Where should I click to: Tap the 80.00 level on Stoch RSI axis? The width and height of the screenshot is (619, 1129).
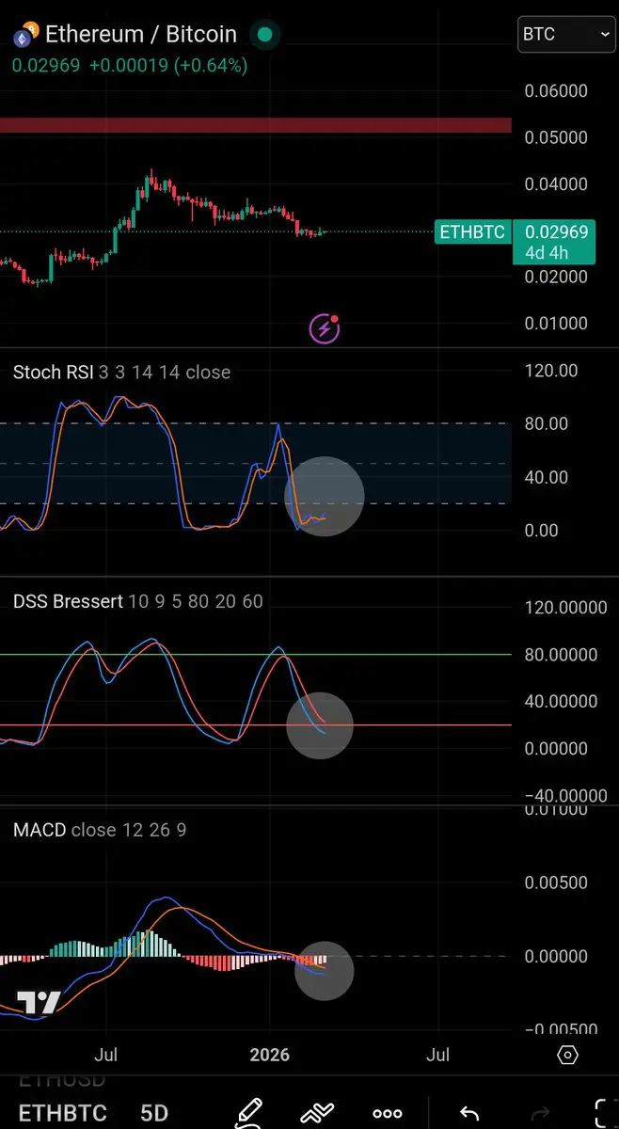click(547, 424)
